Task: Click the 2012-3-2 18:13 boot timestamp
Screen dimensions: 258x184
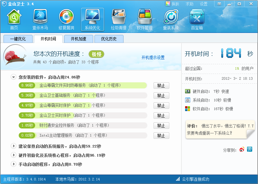Action: 237,78
